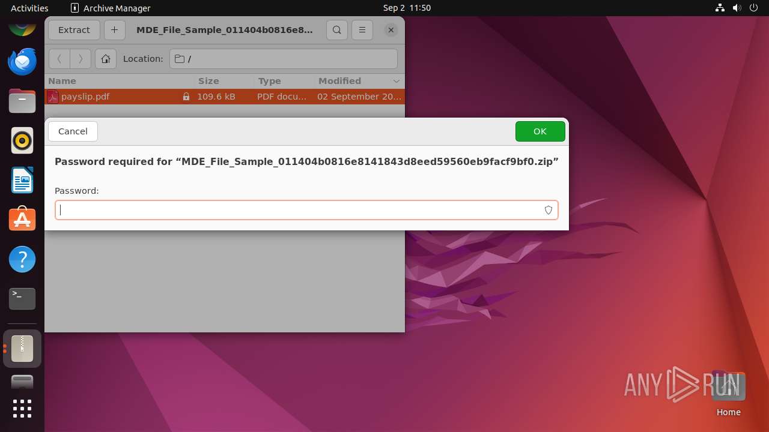Click the PDF icon beside payslip.pdf
Viewport: 769px width, 432px height.
53,97
